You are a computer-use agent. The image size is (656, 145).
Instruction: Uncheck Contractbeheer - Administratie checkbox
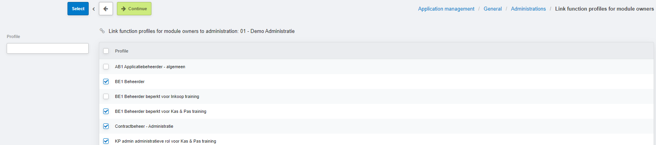[106, 126]
